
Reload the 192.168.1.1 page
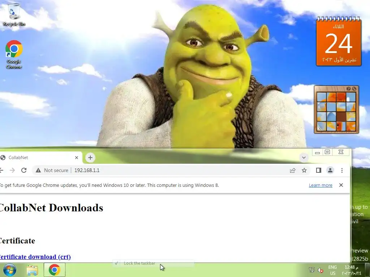[x=24, y=170]
